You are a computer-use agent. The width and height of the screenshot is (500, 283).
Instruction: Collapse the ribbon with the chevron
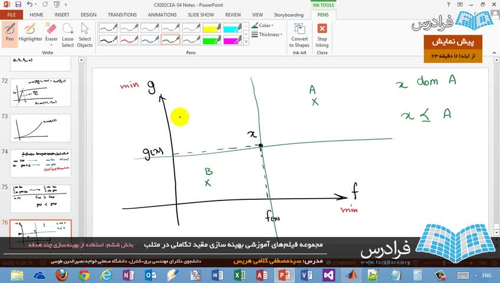pyautogui.click(x=494, y=52)
